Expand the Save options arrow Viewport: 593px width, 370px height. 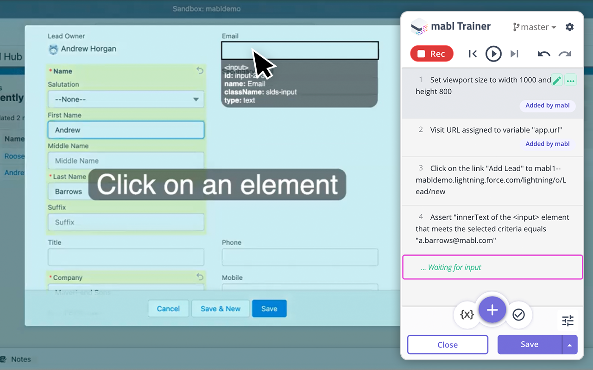coord(570,345)
